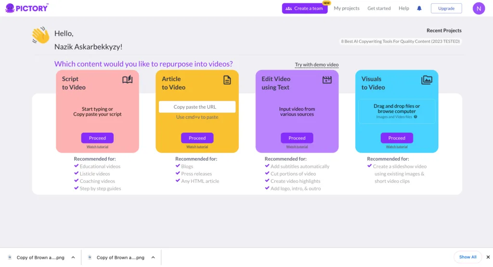Click the Edit Video clapperboard icon

pyautogui.click(x=327, y=79)
